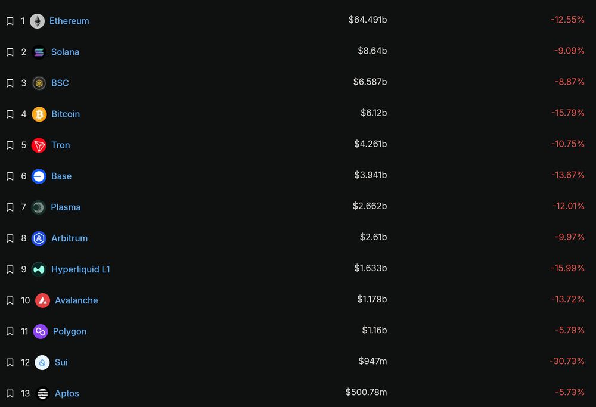Image resolution: width=596 pixels, height=407 pixels.
Task: Bookmark Ethereum to your watchlist
Action: click(10, 21)
